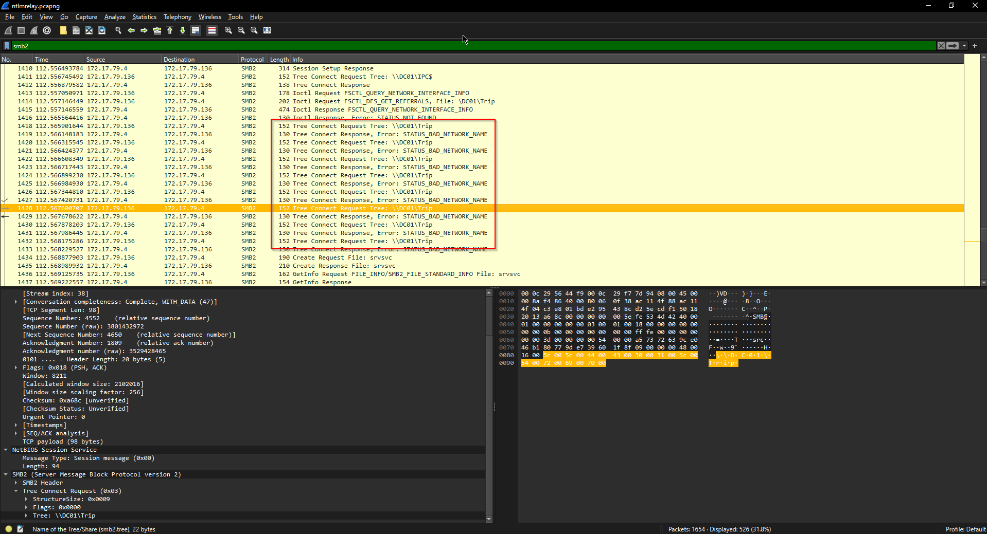This screenshot has height=534, width=987.
Task: Add a display filter button with plus
Action: click(x=975, y=46)
